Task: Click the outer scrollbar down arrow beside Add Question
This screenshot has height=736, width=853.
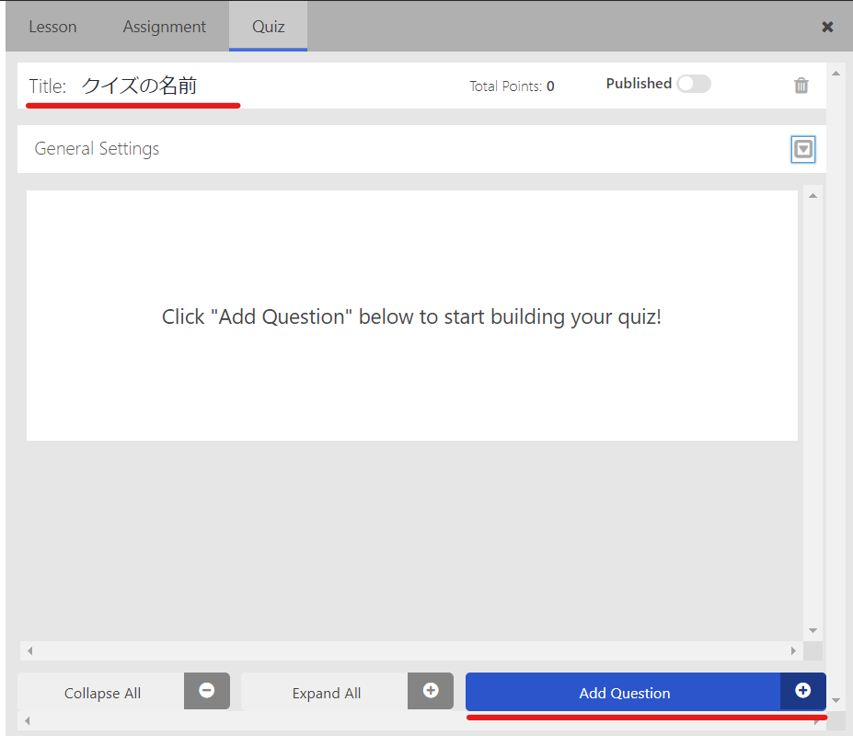Action: [836, 700]
